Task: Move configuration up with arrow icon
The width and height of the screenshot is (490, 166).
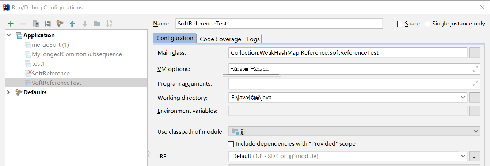Action: pyautogui.click(x=72, y=24)
